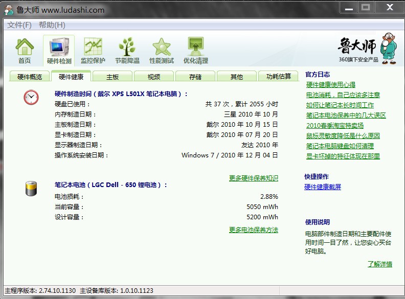The height and width of the screenshot is (299, 405).
Task: Click 更多电池保养方法 link
Action: pos(254,230)
